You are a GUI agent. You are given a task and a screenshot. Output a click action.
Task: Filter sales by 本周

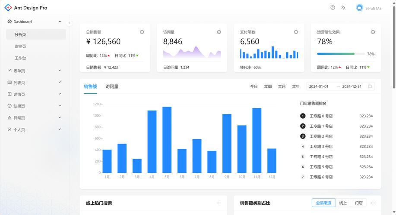(268, 86)
